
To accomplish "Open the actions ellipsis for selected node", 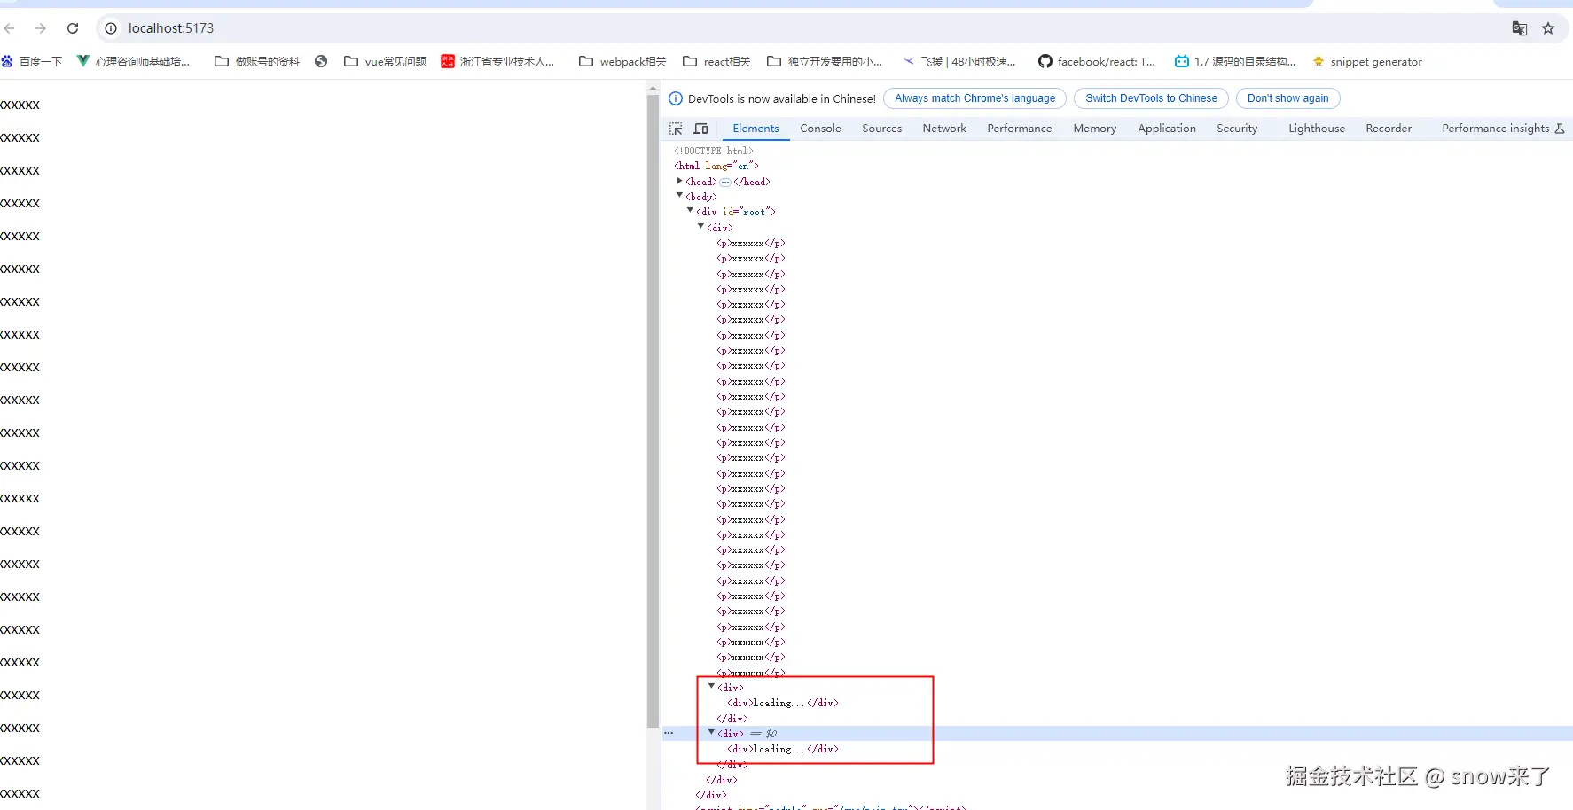I will (x=669, y=733).
